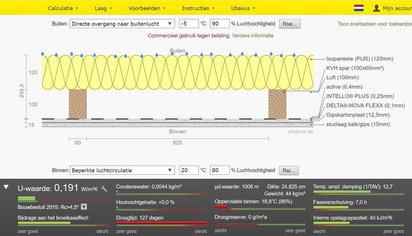Click the Droogtijd 127 dagen rating bar

pos(161,223)
